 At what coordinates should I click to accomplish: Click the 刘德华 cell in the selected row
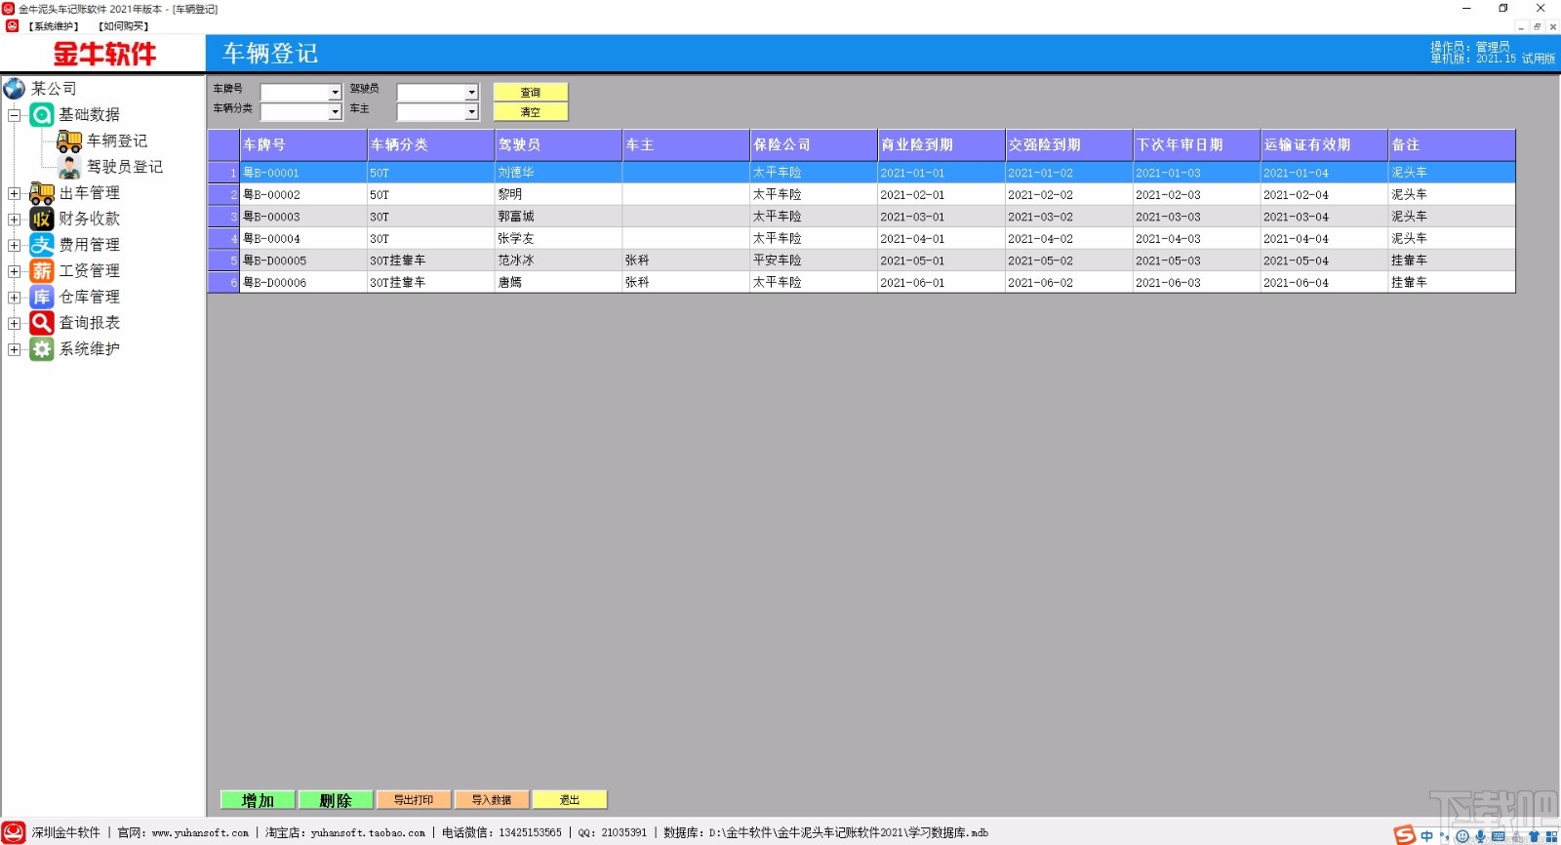pyautogui.click(x=558, y=173)
